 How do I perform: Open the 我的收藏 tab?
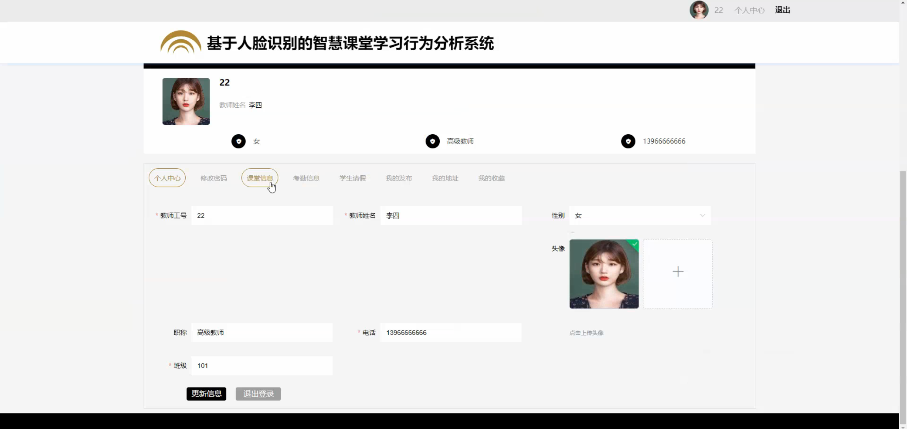coord(491,178)
